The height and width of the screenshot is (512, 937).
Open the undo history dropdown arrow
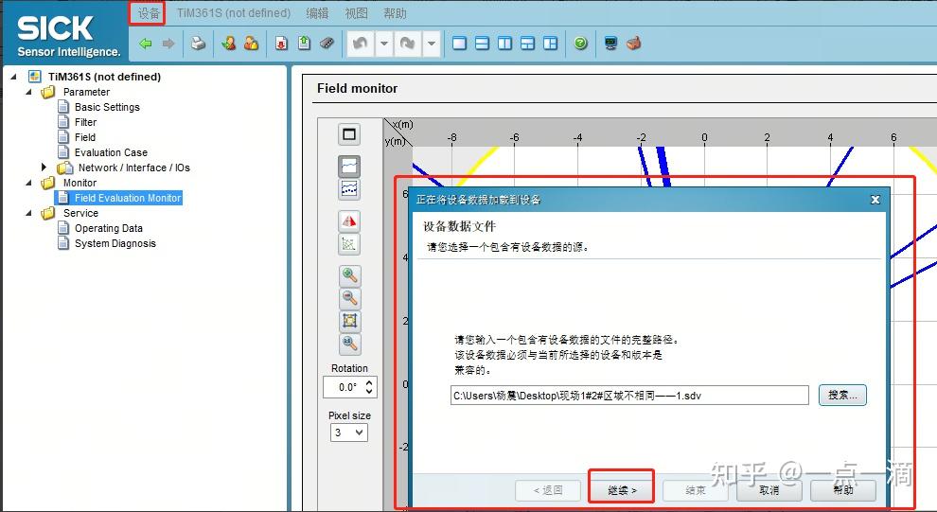[384, 44]
